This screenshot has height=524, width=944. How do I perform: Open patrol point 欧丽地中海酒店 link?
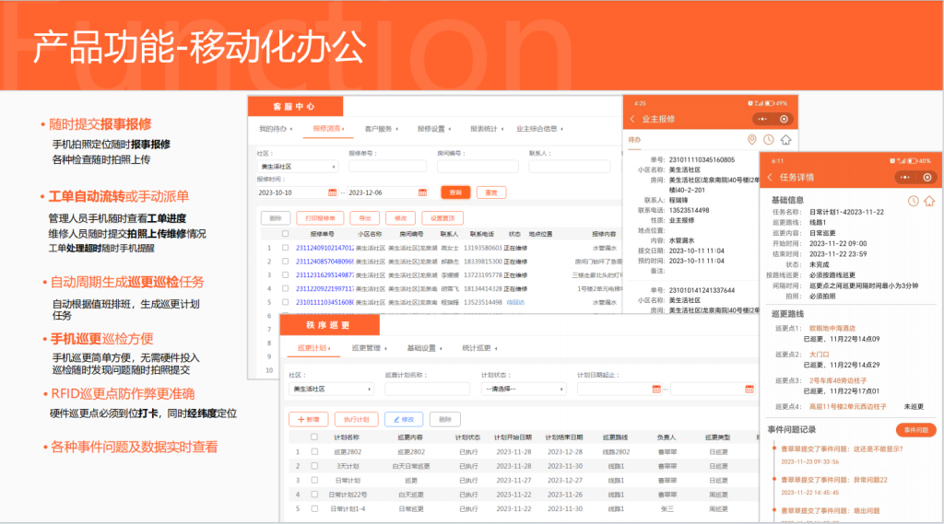tap(832, 329)
